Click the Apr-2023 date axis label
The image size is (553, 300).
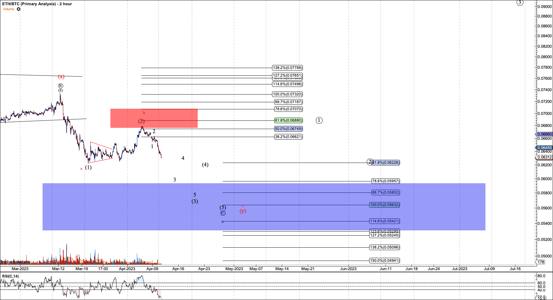coord(127,269)
